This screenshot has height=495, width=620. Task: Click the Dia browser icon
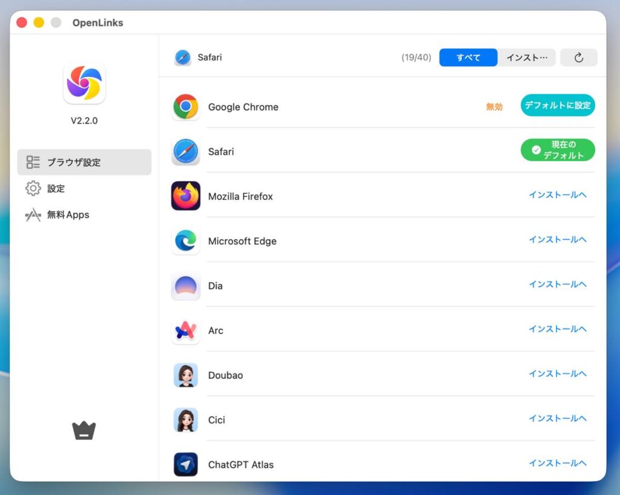[185, 286]
